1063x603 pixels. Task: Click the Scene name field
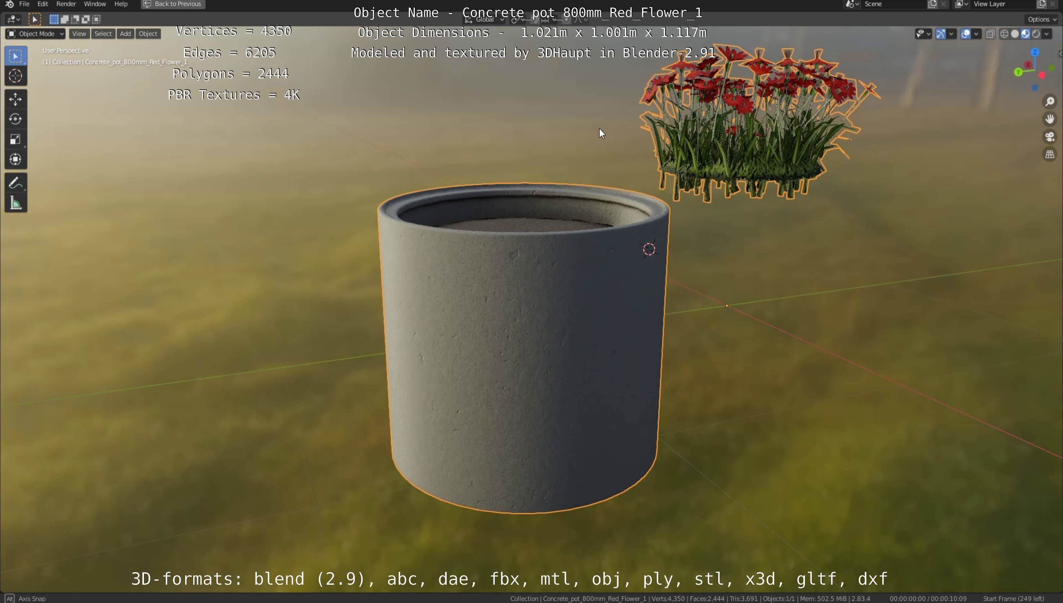893,4
